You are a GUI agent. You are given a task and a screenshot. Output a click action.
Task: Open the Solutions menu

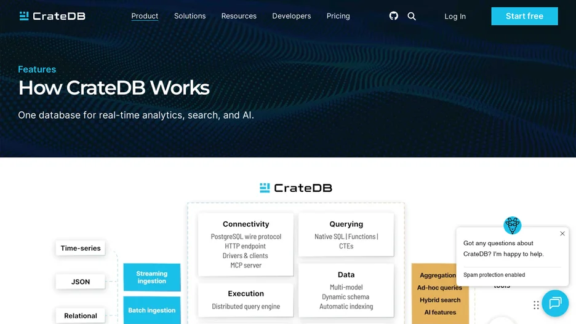point(190,16)
